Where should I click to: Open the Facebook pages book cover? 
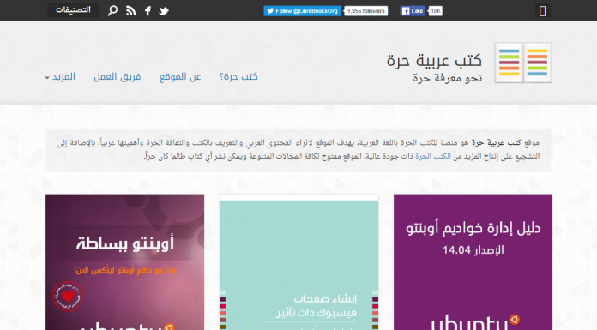(298, 262)
